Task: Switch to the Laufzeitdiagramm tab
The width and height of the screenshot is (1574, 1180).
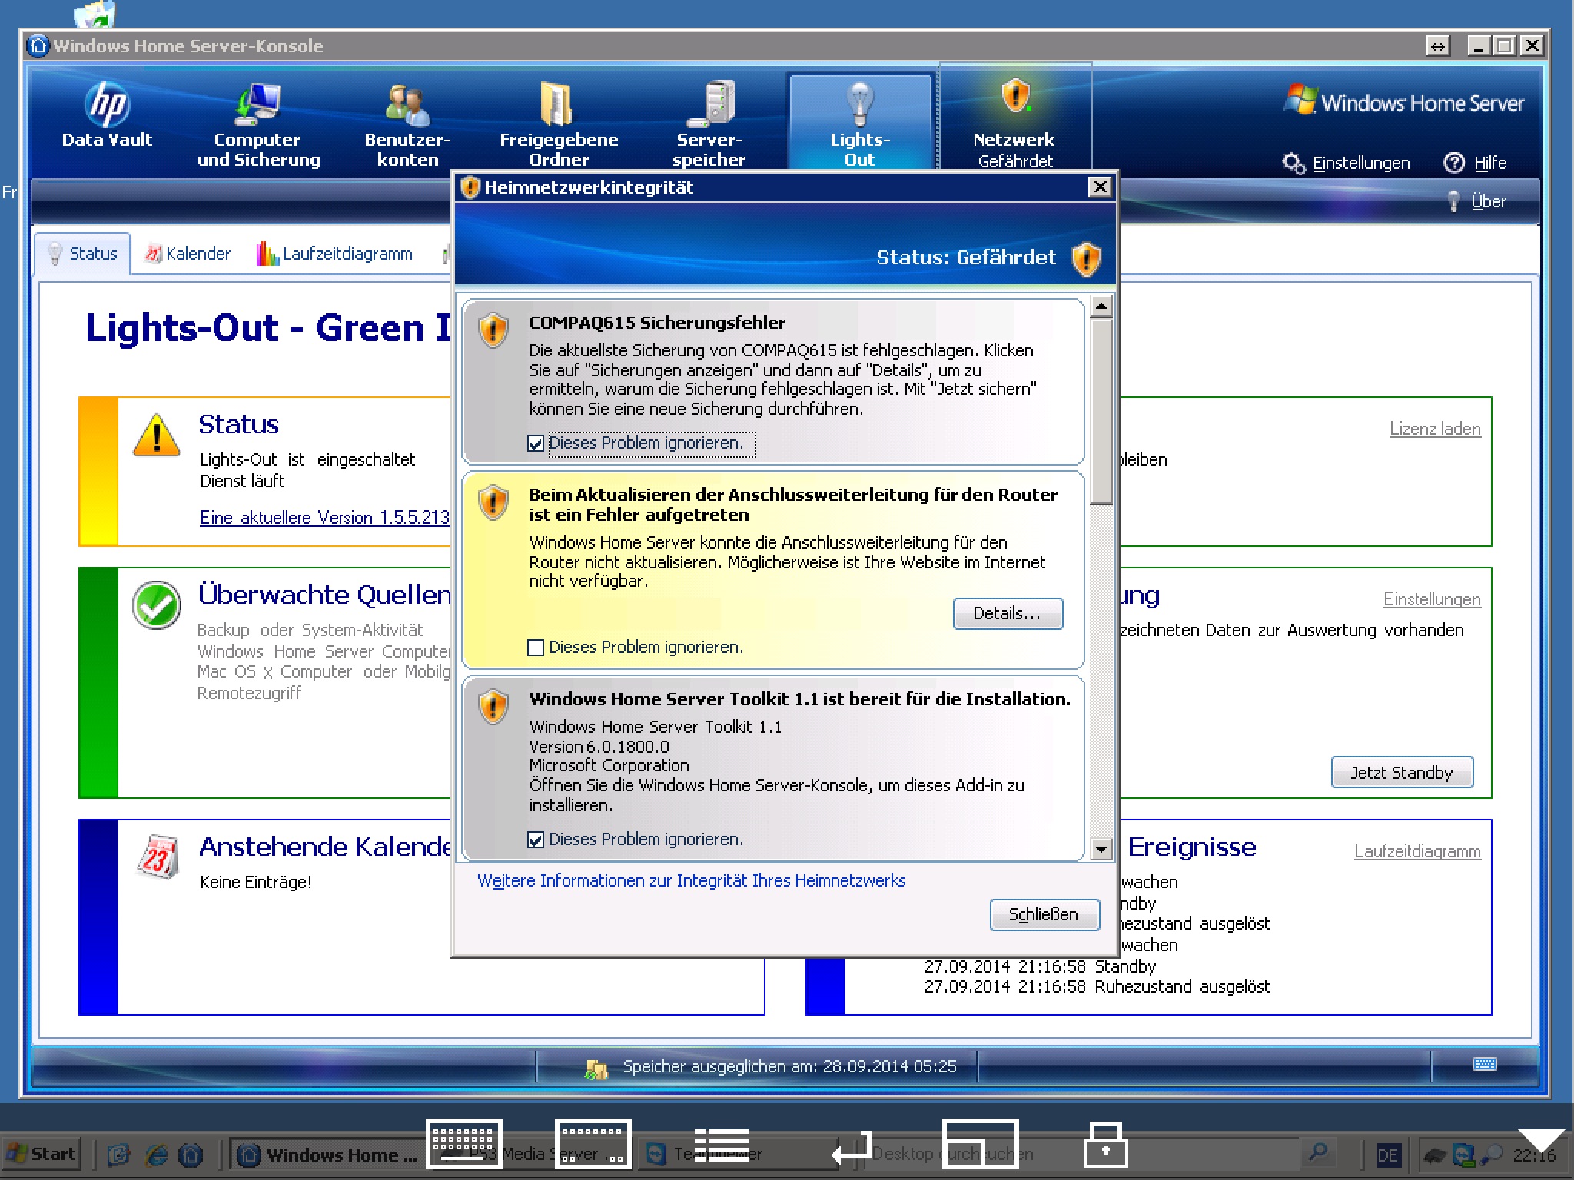Action: (335, 254)
